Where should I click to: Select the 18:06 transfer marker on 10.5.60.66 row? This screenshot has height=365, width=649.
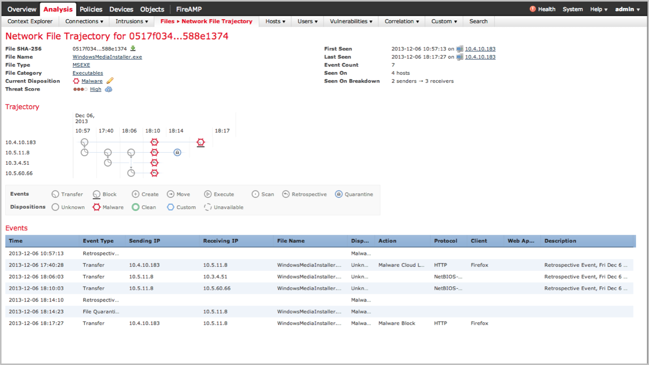point(131,173)
